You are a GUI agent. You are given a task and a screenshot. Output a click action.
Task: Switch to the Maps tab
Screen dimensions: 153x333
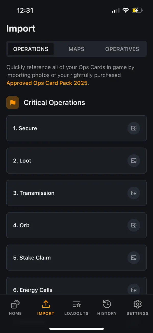click(x=76, y=49)
